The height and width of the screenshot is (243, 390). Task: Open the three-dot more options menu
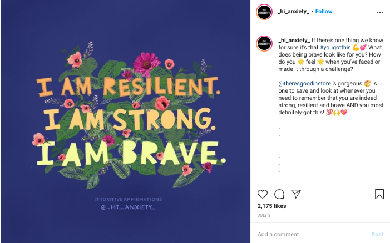pos(380,12)
